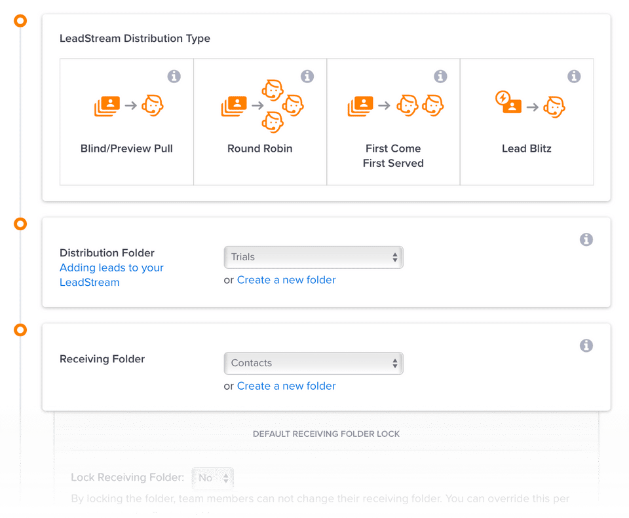Click Create a new folder under Contacts
The image size is (629, 518).
[x=286, y=386]
